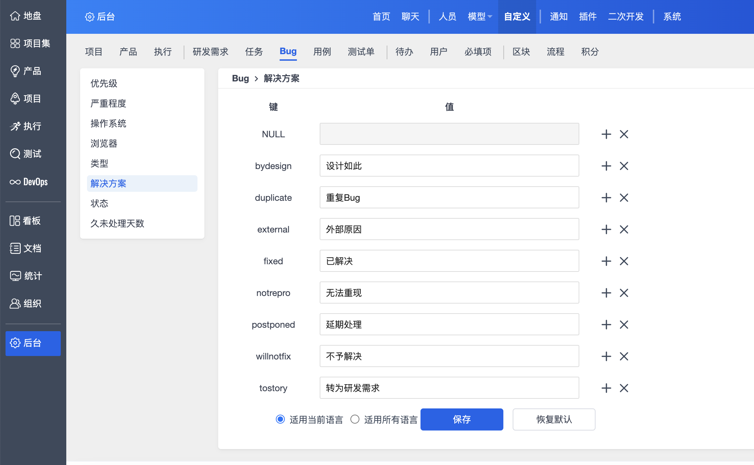Remove the tostory entry with X icon
This screenshot has height=465, width=754.
click(624, 388)
